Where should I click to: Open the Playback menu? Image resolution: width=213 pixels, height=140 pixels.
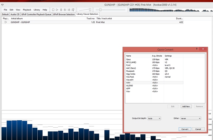click(27, 10)
